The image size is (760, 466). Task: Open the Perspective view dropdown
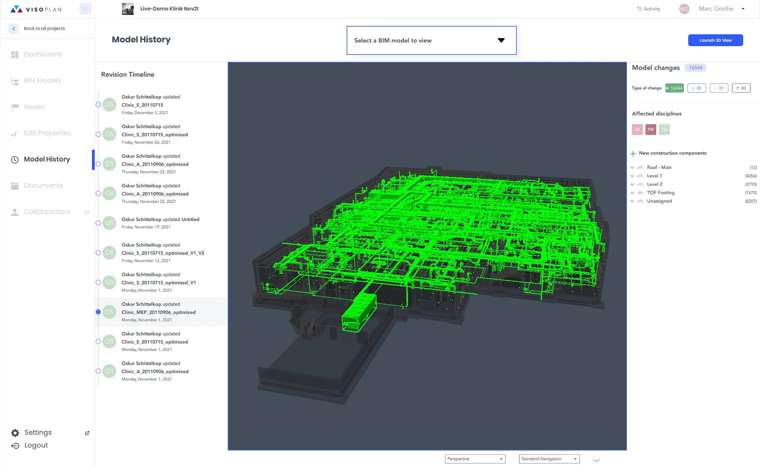pos(475,459)
